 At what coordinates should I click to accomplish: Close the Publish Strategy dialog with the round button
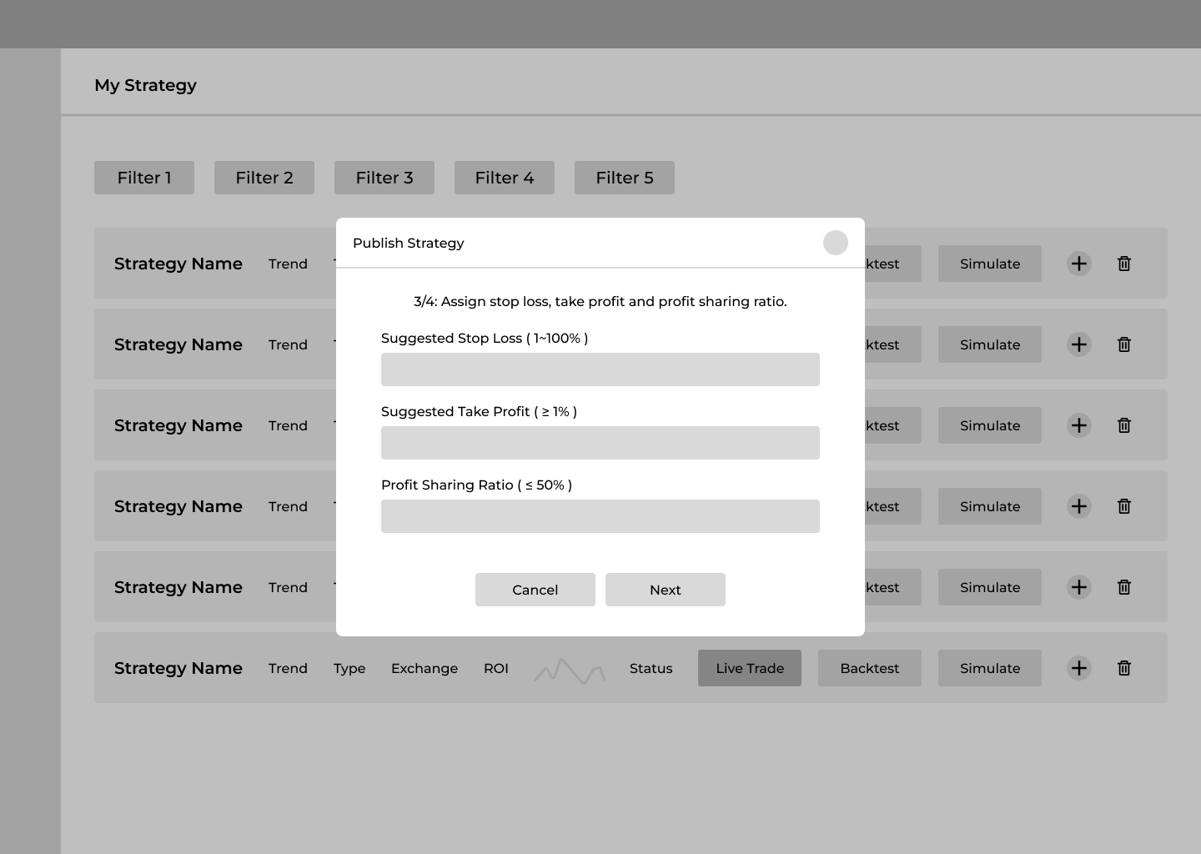coord(835,243)
